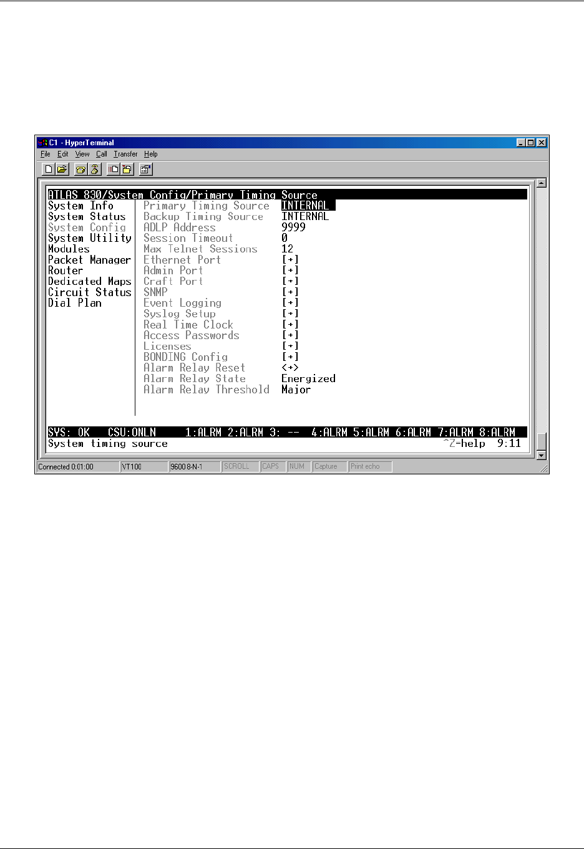Screen dimensions: 584x849
Task: Click the Alarm Relay State value Energized
Action: pyautogui.click(x=308, y=378)
